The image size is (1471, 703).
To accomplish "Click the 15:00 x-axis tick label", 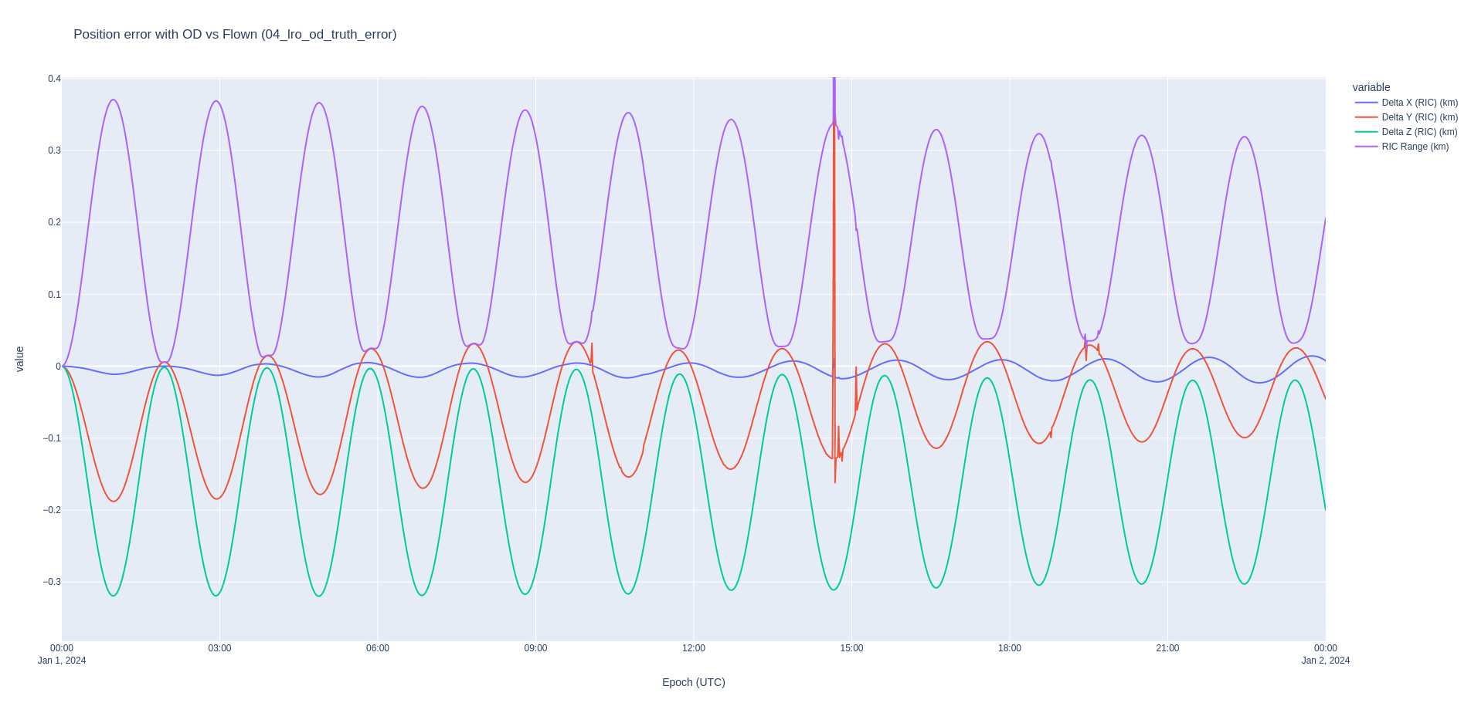I will point(851,648).
